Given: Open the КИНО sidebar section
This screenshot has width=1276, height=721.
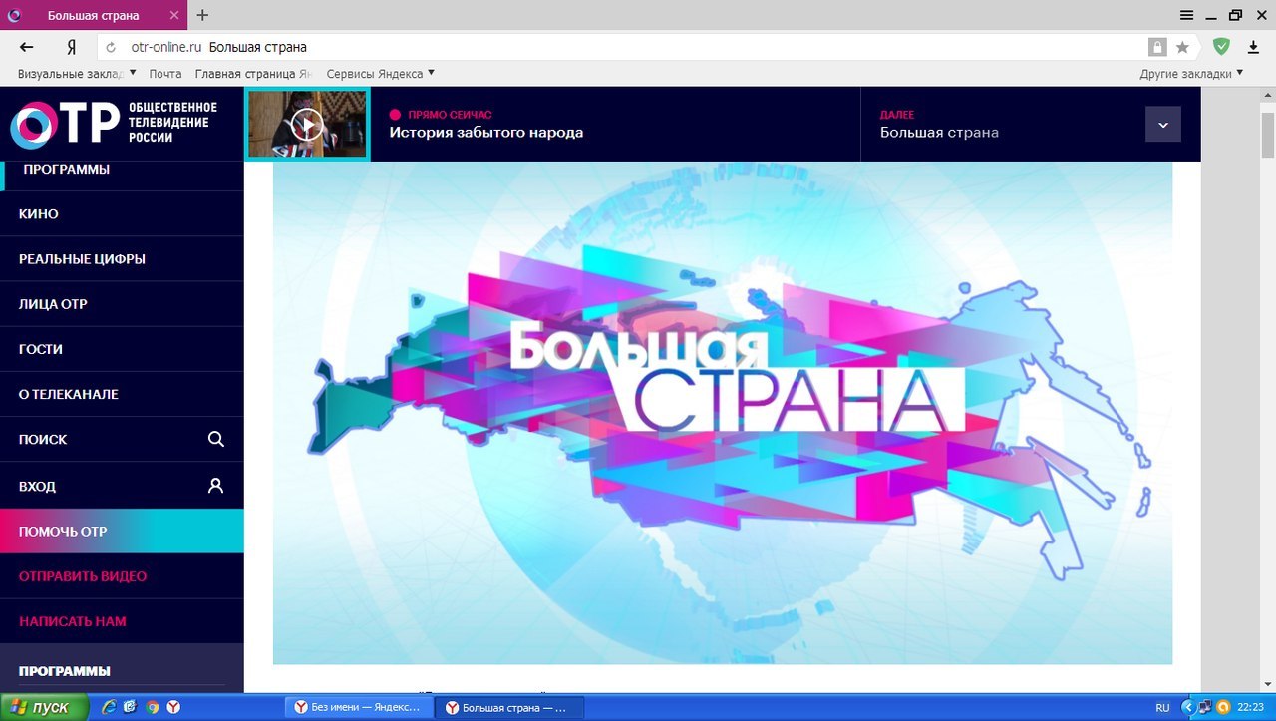Looking at the screenshot, I should point(122,214).
